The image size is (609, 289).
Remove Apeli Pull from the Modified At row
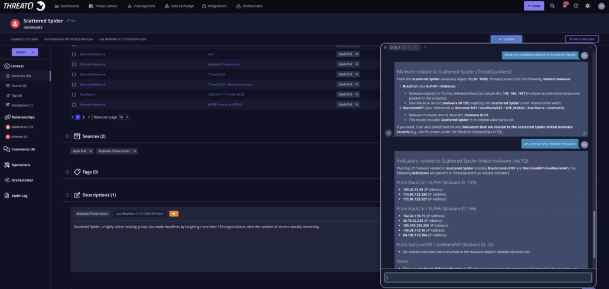pos(357,94)
